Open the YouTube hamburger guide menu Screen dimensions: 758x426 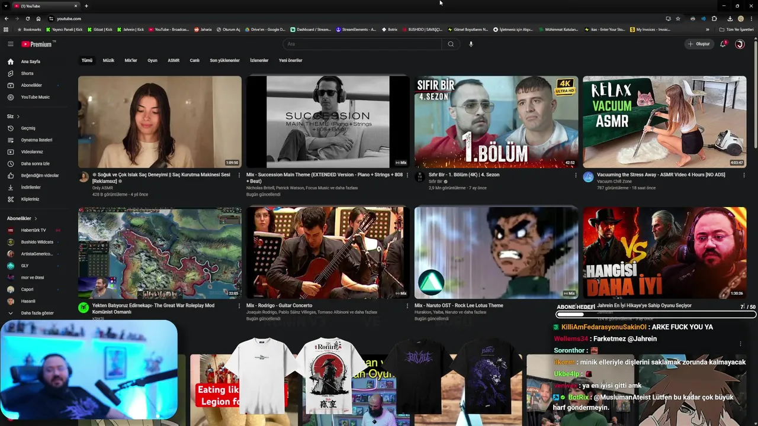point(10,44)
